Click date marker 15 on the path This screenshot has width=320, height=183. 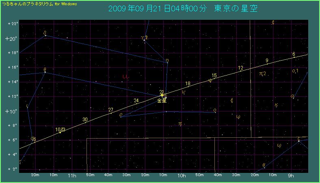(x=214, y=76)
